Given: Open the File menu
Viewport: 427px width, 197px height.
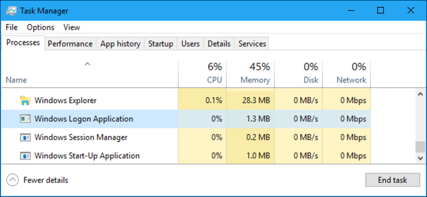Looking at the screenshot, I should (12, 27).
